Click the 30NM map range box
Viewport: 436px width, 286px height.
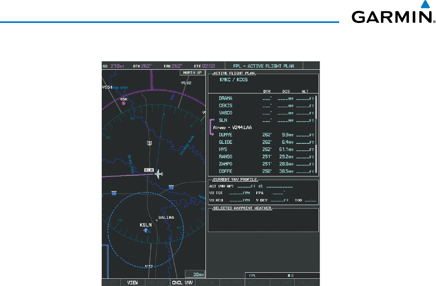click(x=195, y=274)
